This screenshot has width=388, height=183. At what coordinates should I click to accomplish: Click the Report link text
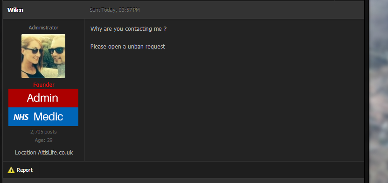[x=25, y=170]
